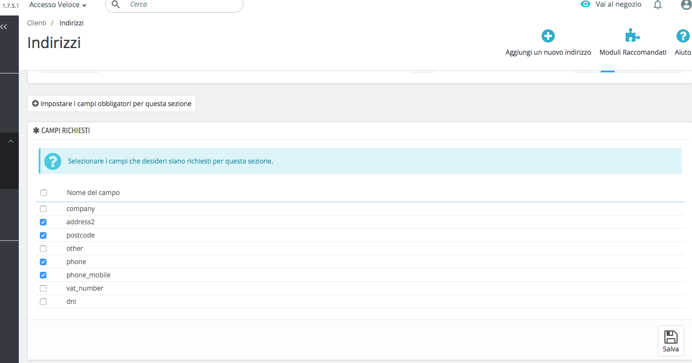Click the Indirizzi breadcrumb
Viewport: 692px width, 363px height.
(x=71, y=23)
